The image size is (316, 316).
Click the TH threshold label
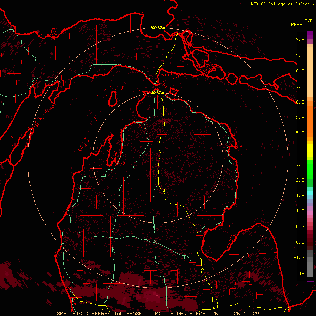click(x=302, y=274)
